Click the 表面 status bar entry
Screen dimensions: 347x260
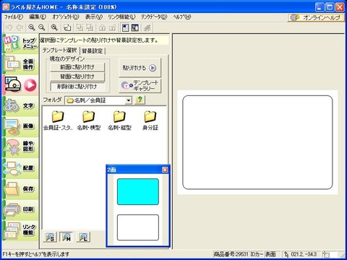270,254
